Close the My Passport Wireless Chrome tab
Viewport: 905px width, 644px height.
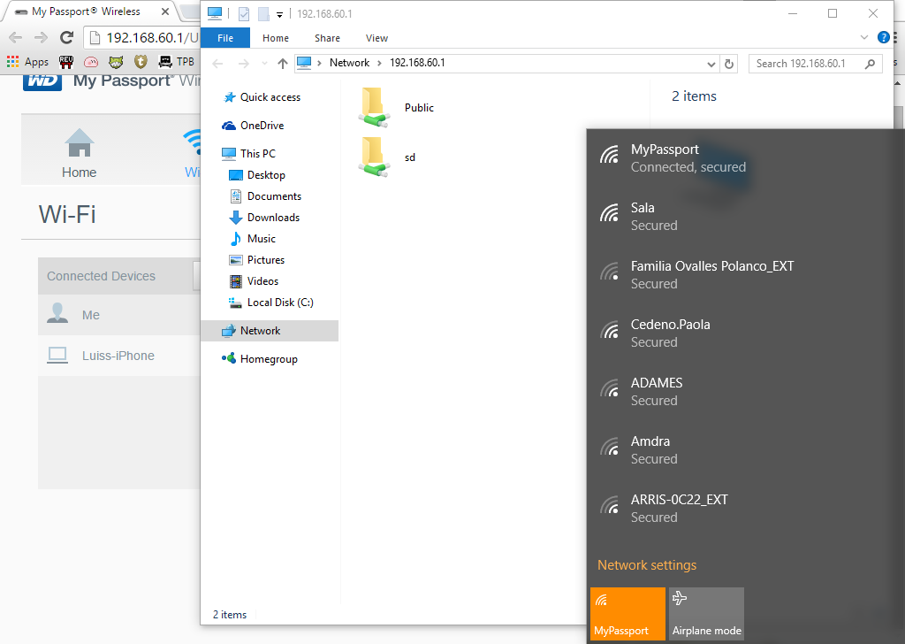coord(165,11)
